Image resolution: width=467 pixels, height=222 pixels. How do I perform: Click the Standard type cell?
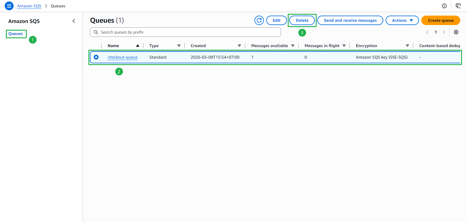pyautogui.click(x=158, y=57)
